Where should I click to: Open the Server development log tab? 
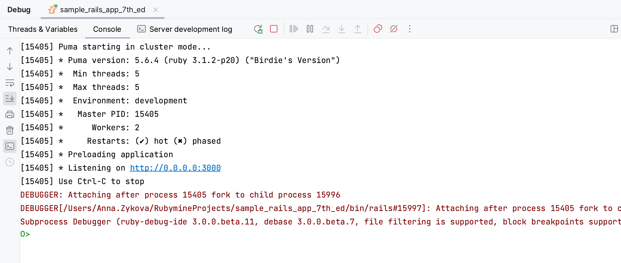185,29
